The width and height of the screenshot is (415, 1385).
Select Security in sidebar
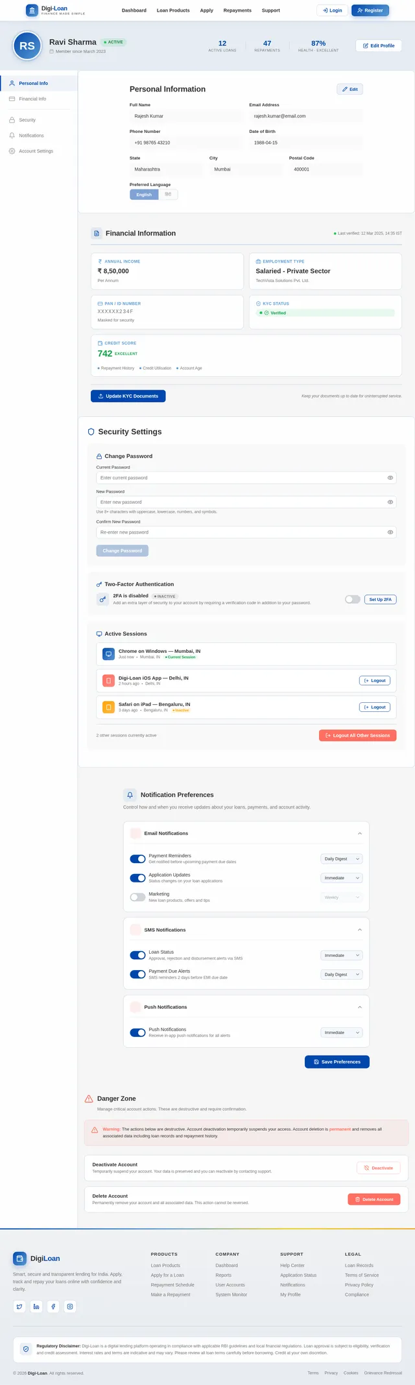pyautogui.click(x=38, y=120)
